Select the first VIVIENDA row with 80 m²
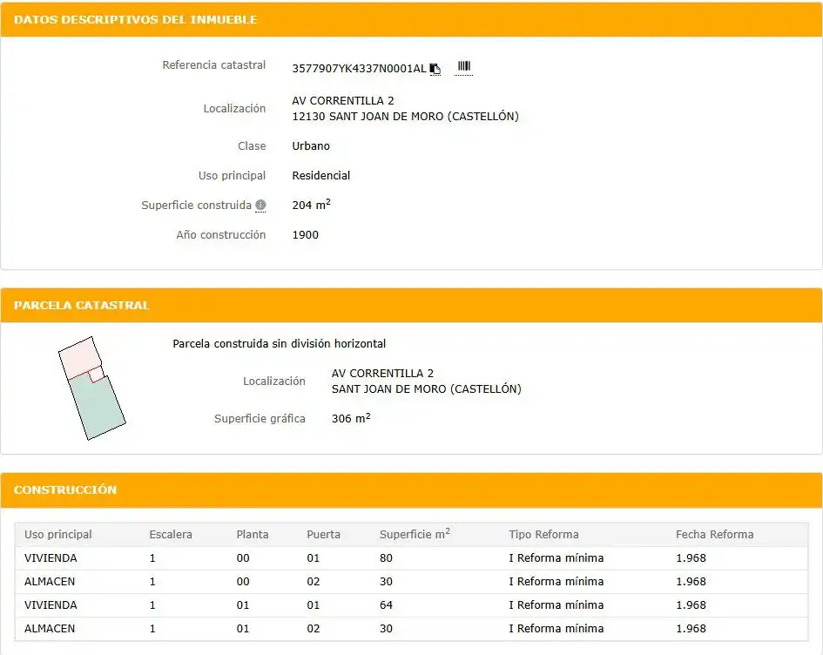 411,558
